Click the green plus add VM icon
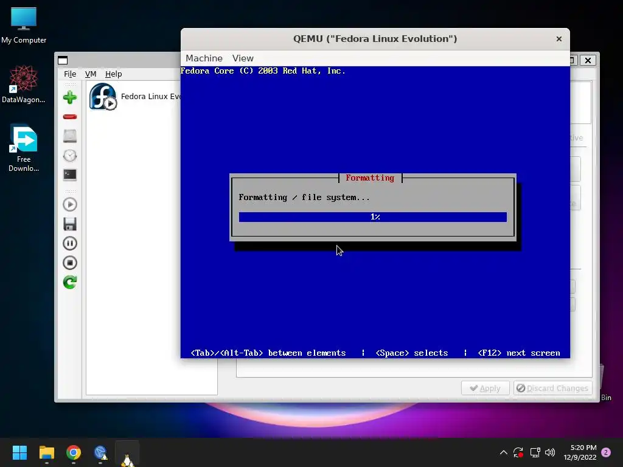 coord(70,97)
